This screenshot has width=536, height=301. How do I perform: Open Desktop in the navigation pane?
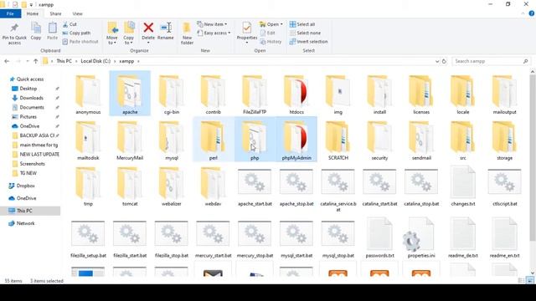[28, 89]
